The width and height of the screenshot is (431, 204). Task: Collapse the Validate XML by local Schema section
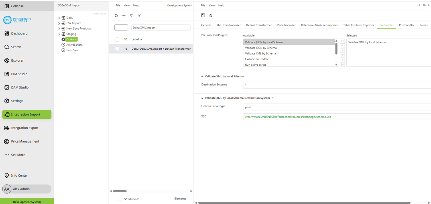[202, 76]
